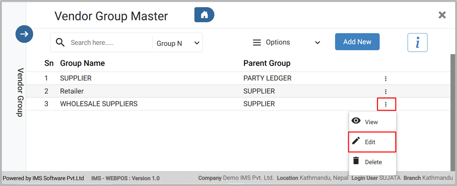Click the eye View icon in menu
The image size is (457, 186).
click(x=357, y=121)
